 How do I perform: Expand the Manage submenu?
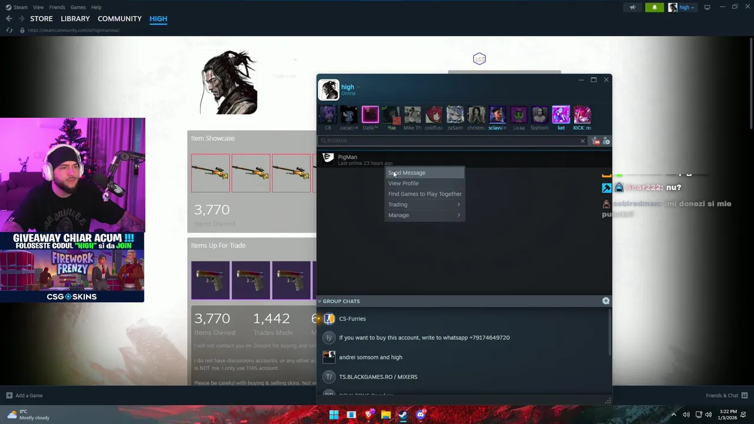[425, 215]
